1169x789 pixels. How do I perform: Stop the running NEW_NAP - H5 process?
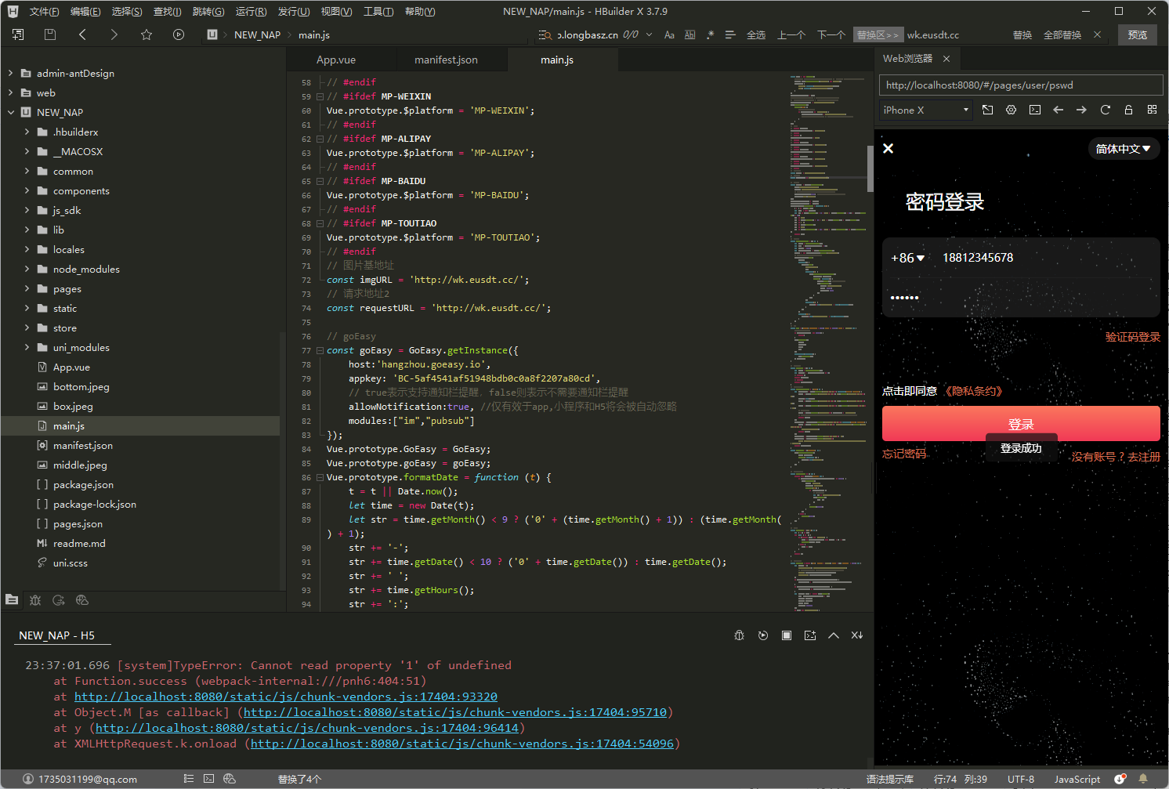pos(786,635)
